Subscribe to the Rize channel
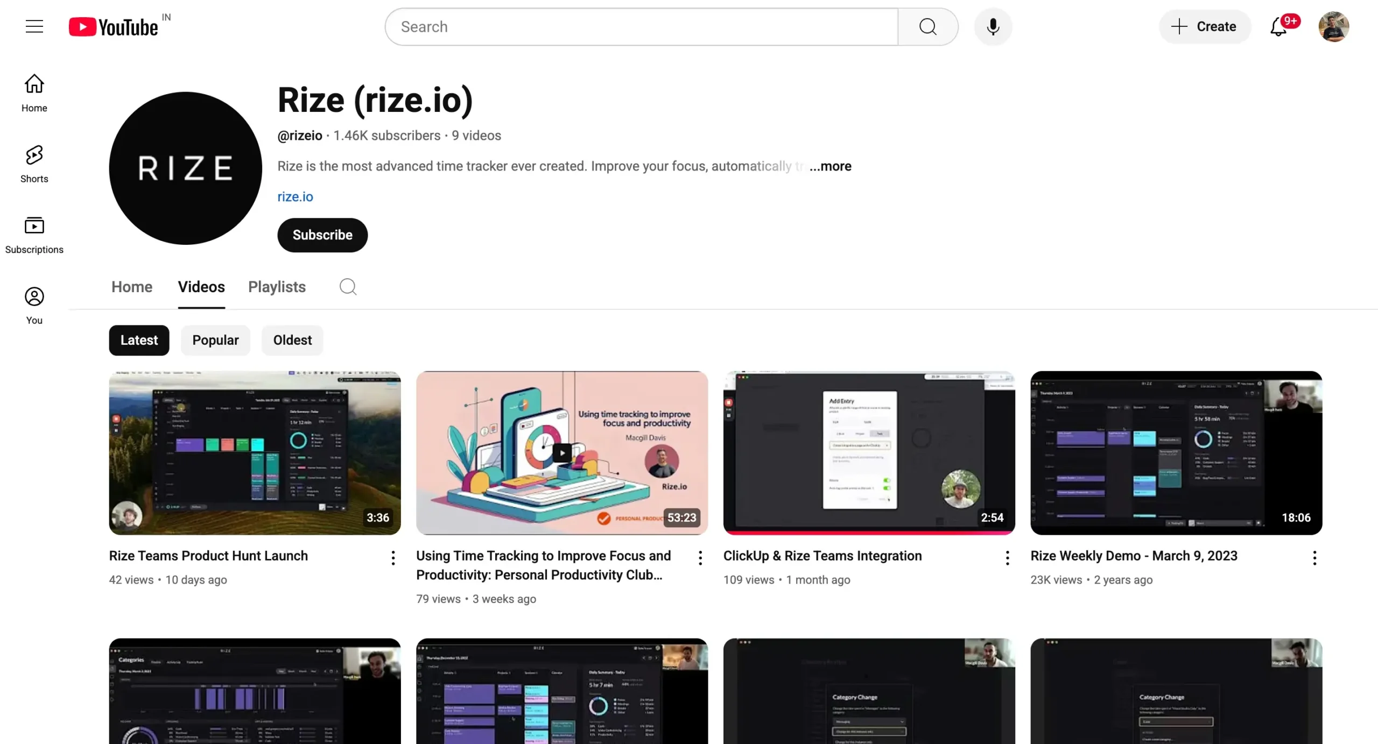The width and height of the screenshot is (1378, 744). tap(322, 235)
